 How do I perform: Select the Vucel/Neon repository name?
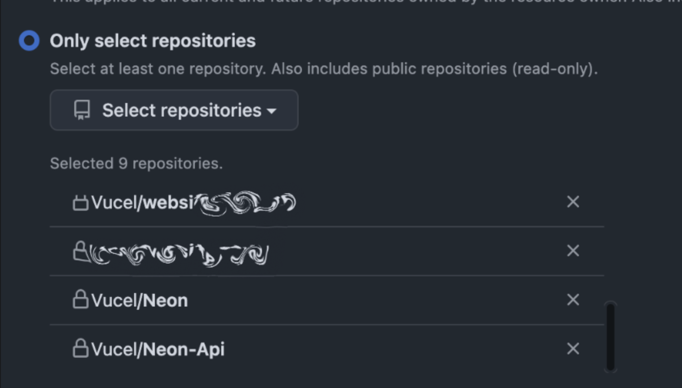[x=139, y=301]
